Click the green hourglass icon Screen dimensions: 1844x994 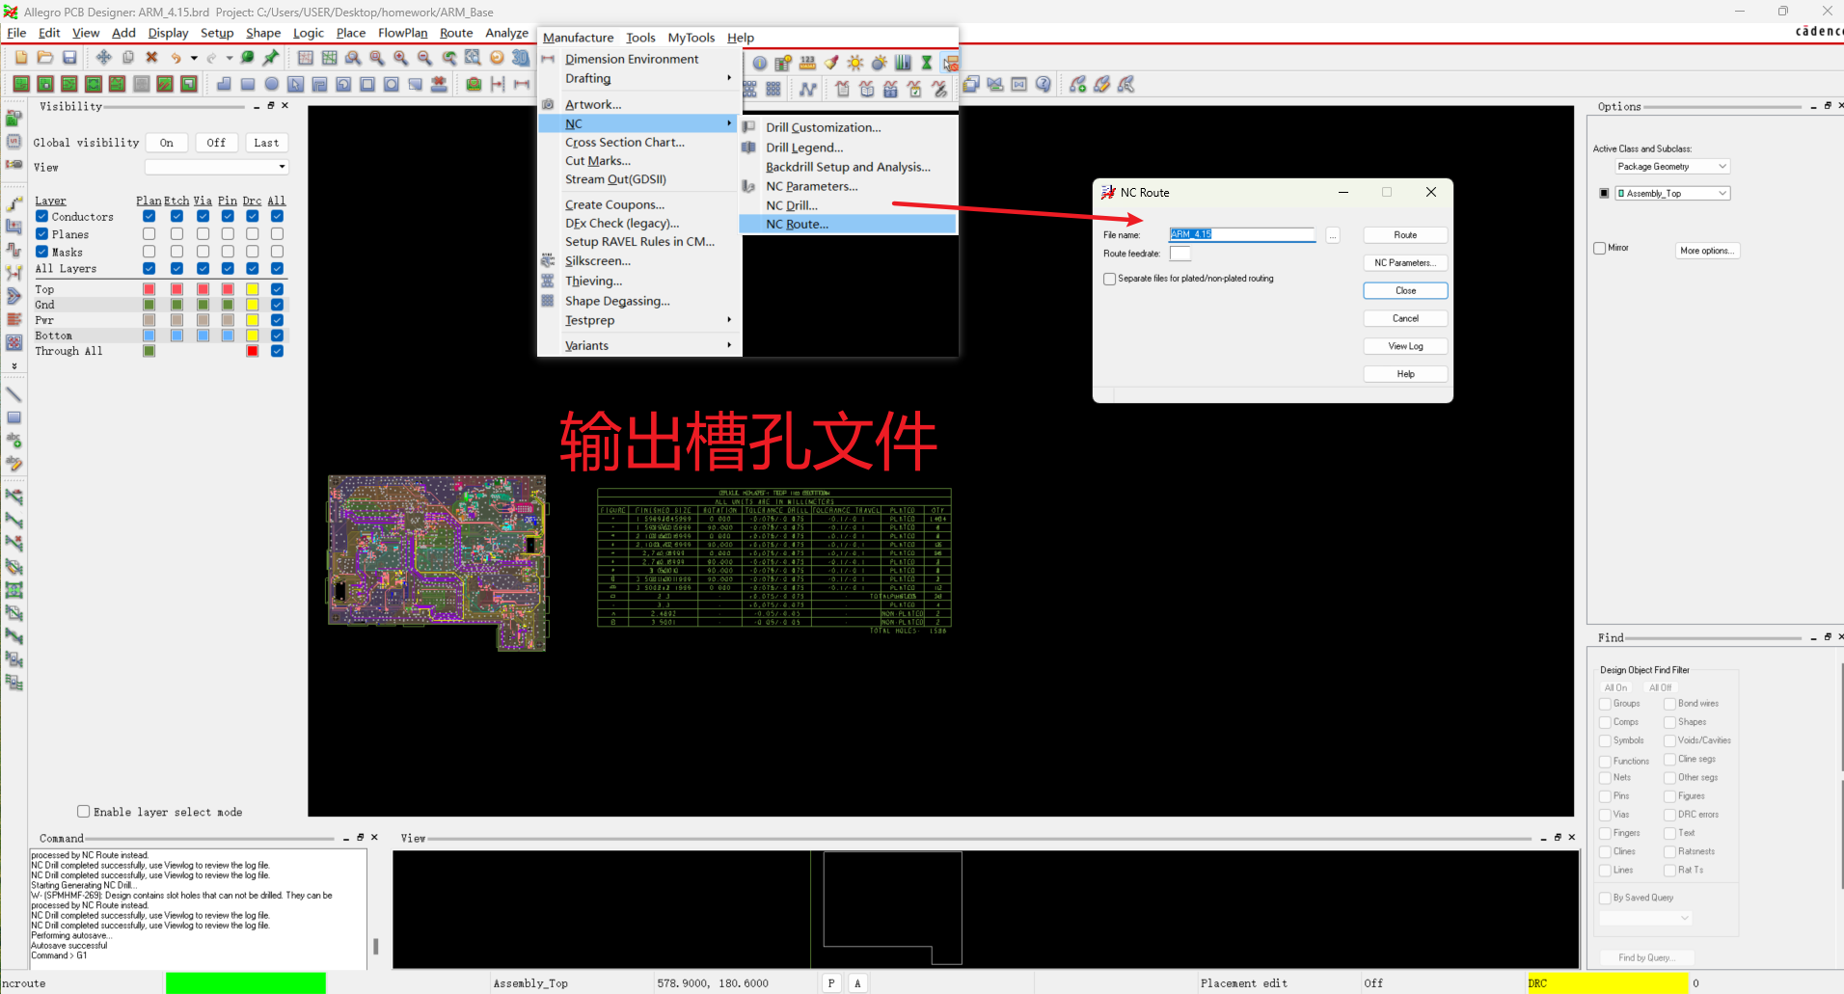point(927,64)
